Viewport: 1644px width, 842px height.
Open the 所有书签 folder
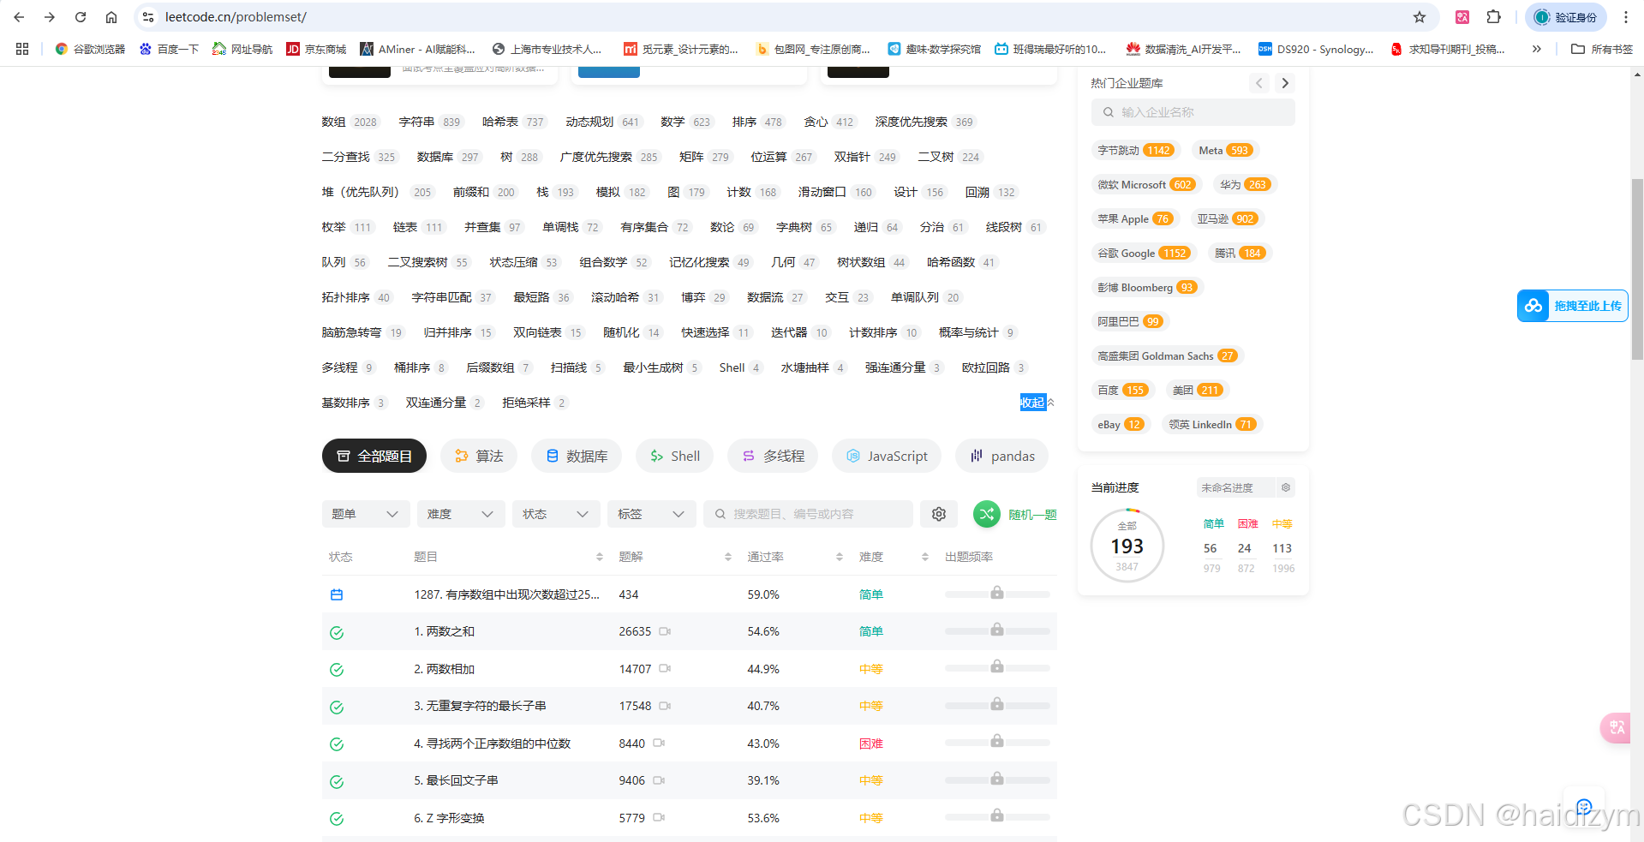click(1602, 49)
